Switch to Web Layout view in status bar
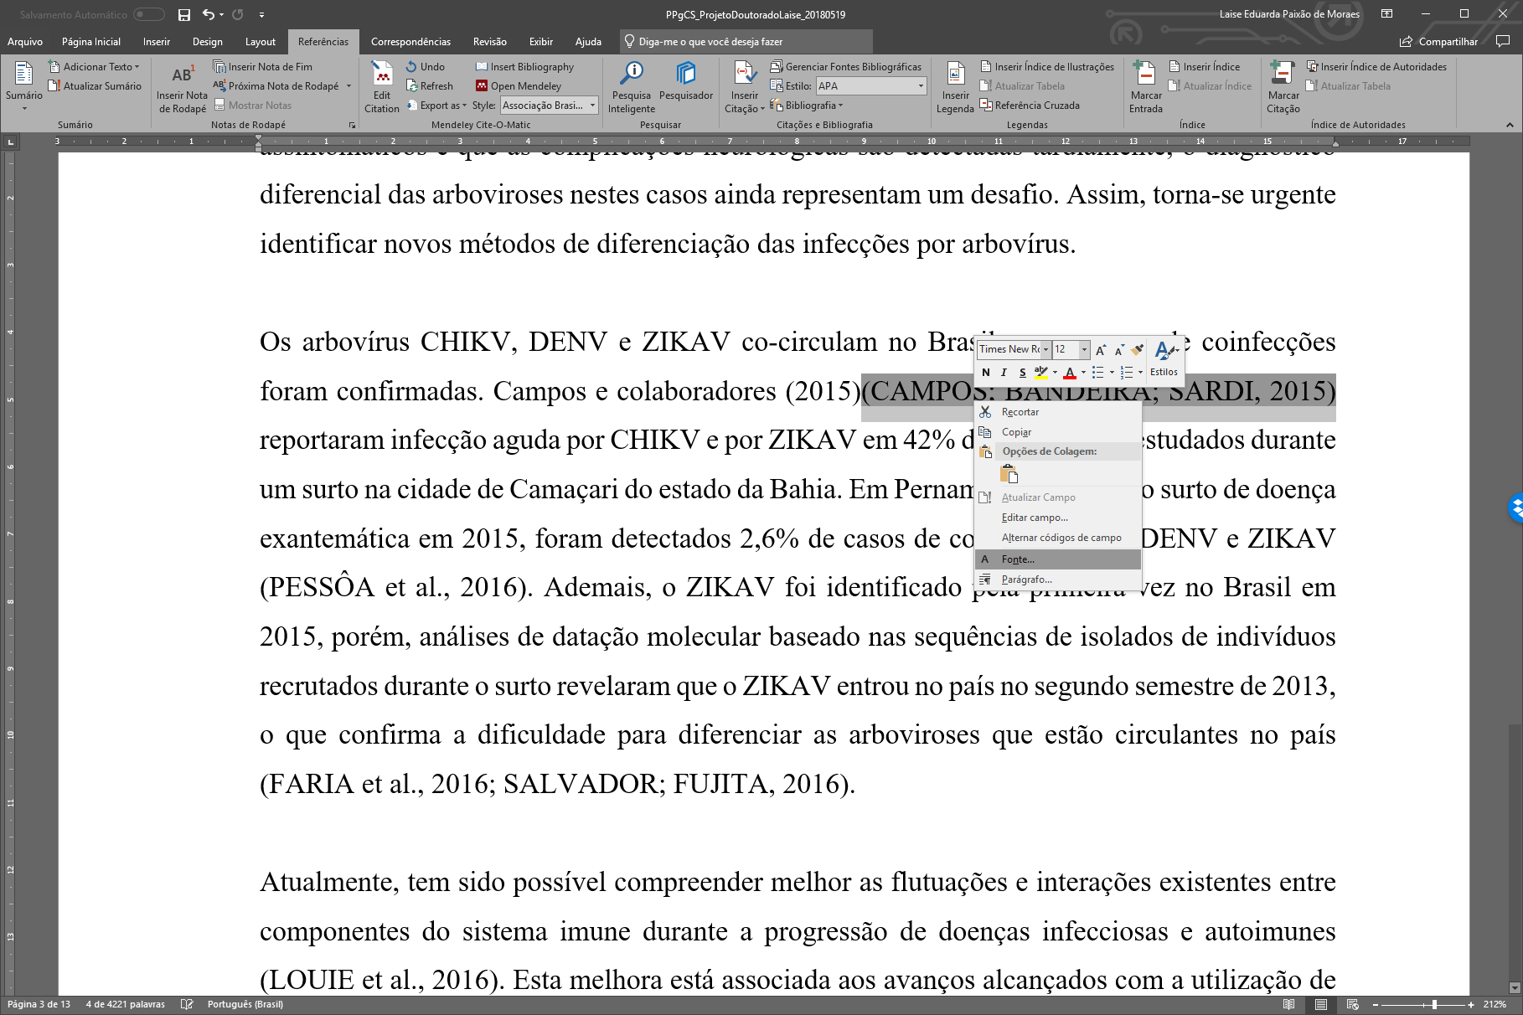1523x1015 pixels. tap(1352, 1004)
